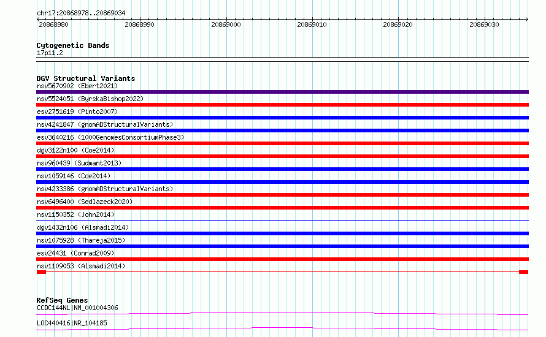546x337 pixels.
Task: Select variant label nsv1059146 (Coe2014)
Action: point(74,176)
